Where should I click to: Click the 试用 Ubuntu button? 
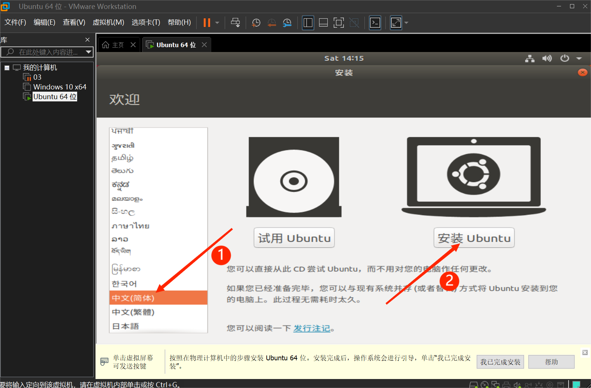coord(294,238)
